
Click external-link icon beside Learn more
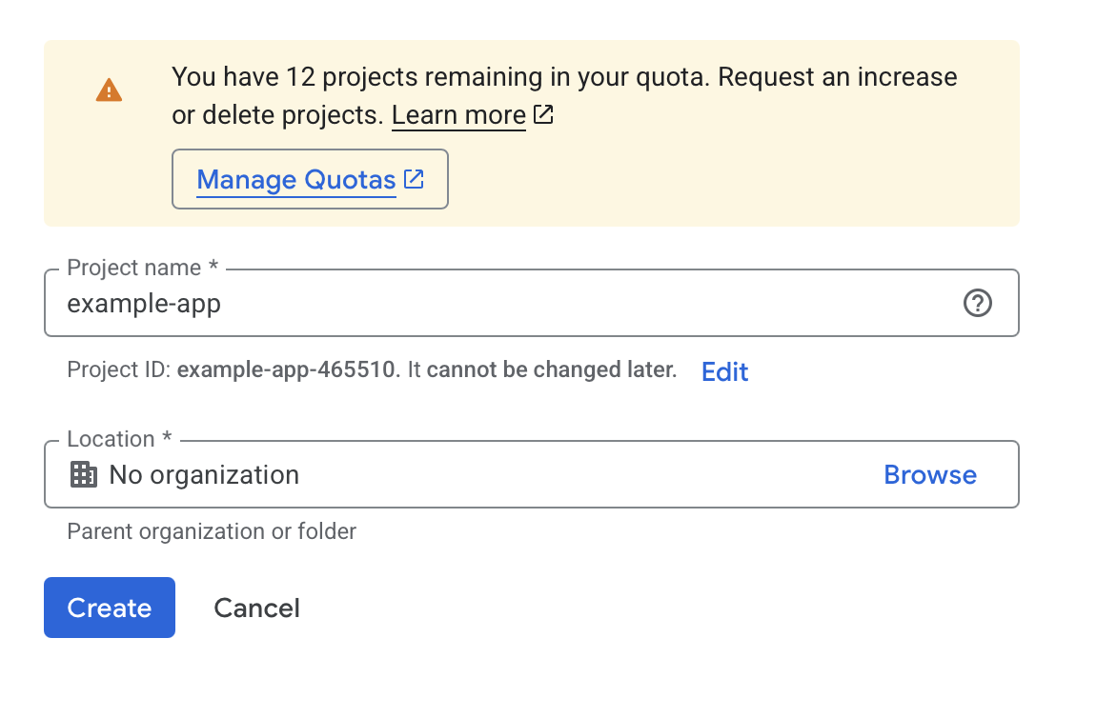tap(543, 115)
